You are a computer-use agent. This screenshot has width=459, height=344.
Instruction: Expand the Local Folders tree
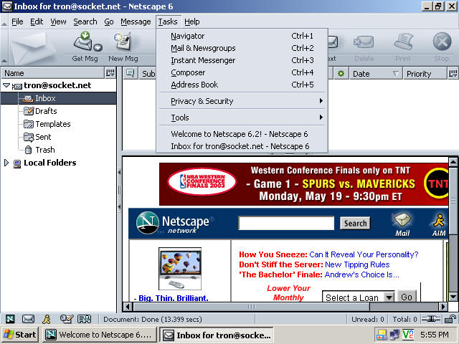point(6,163)
